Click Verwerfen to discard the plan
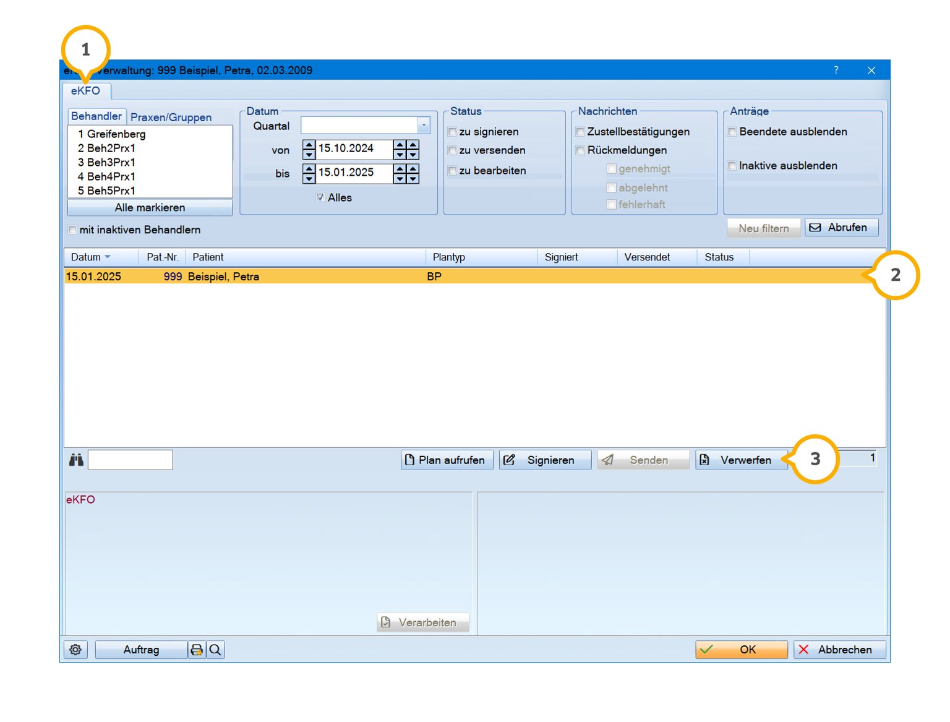 pos(741,460)
